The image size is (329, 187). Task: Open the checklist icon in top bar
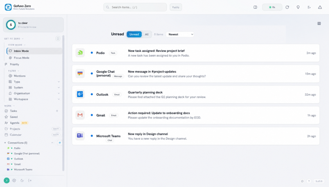309,7
